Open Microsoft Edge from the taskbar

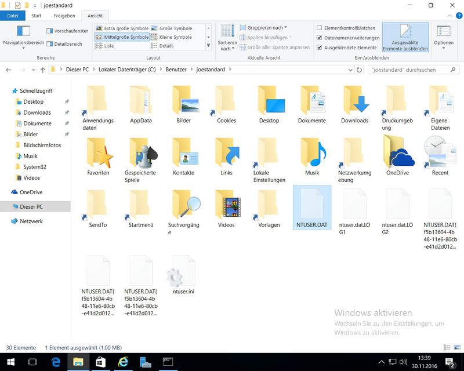pyautogui.click(x=56, y=362)
